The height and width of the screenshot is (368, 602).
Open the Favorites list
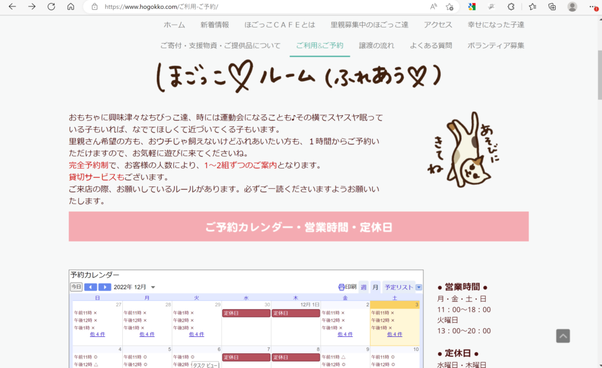533,6
